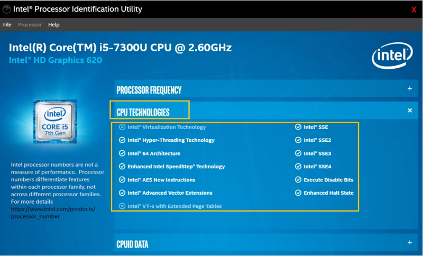Click the AES New Instructions check icon
The image size is (423, 256).
click(x=122, y=180)
